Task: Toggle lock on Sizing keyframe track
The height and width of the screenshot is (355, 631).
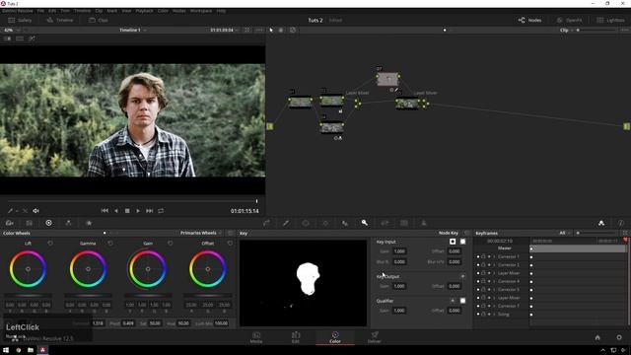Action: point(483,315)
